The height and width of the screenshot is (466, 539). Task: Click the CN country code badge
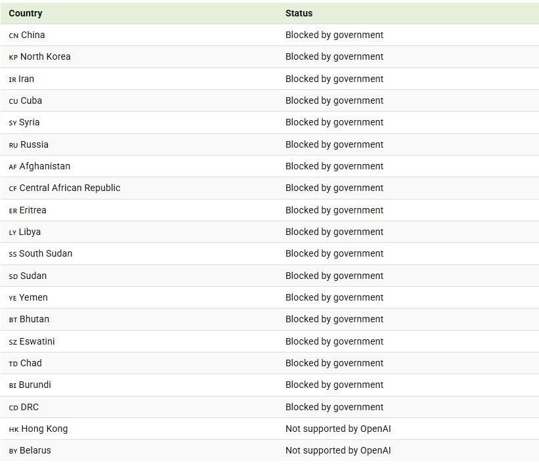pos(14,35)
